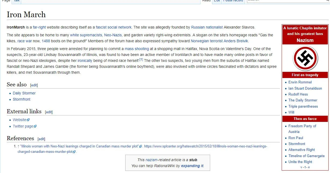Screen dimensions: 330x173
Task: Select the Edit tab
Action: point(217,1)
